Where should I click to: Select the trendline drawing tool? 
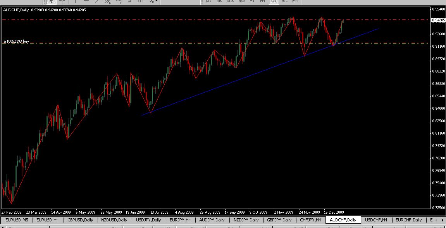coord(96,2)
